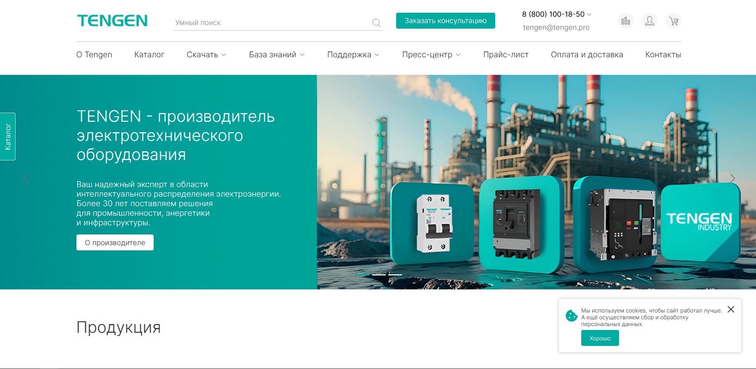Click into the Умный поиск search field
Image resolution: width=756 pixels, height=369 pixels.
click(x=271, y=23)
